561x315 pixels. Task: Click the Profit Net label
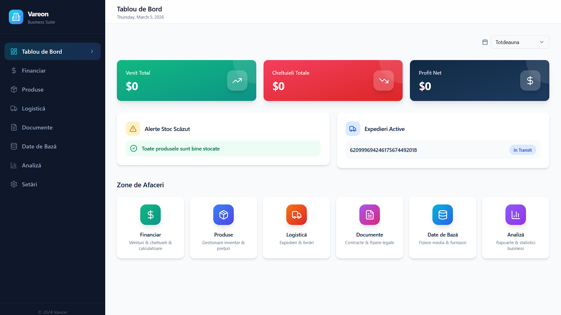[x=430, y=73]
